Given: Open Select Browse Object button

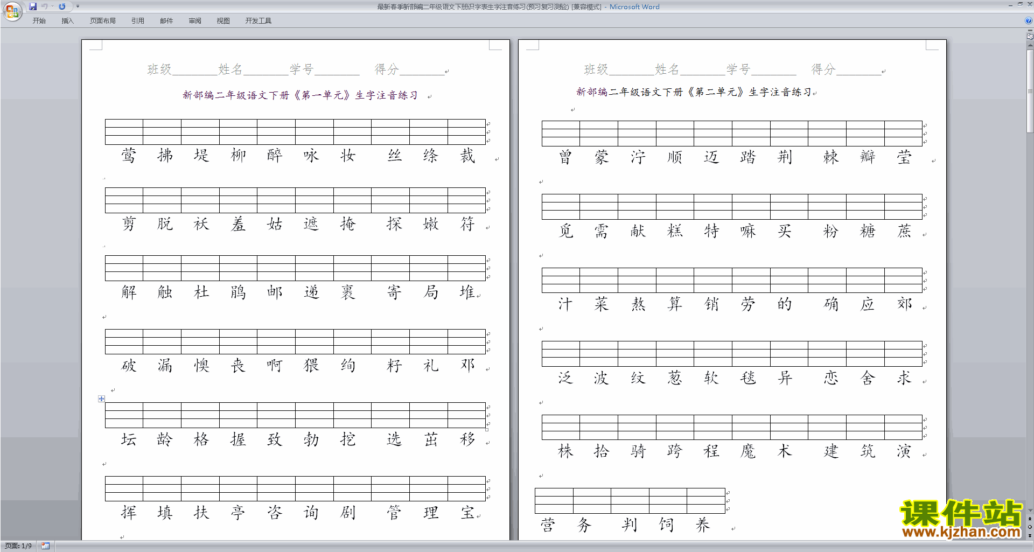Looking at the screenshot, I should click(x=1030, y=527).
